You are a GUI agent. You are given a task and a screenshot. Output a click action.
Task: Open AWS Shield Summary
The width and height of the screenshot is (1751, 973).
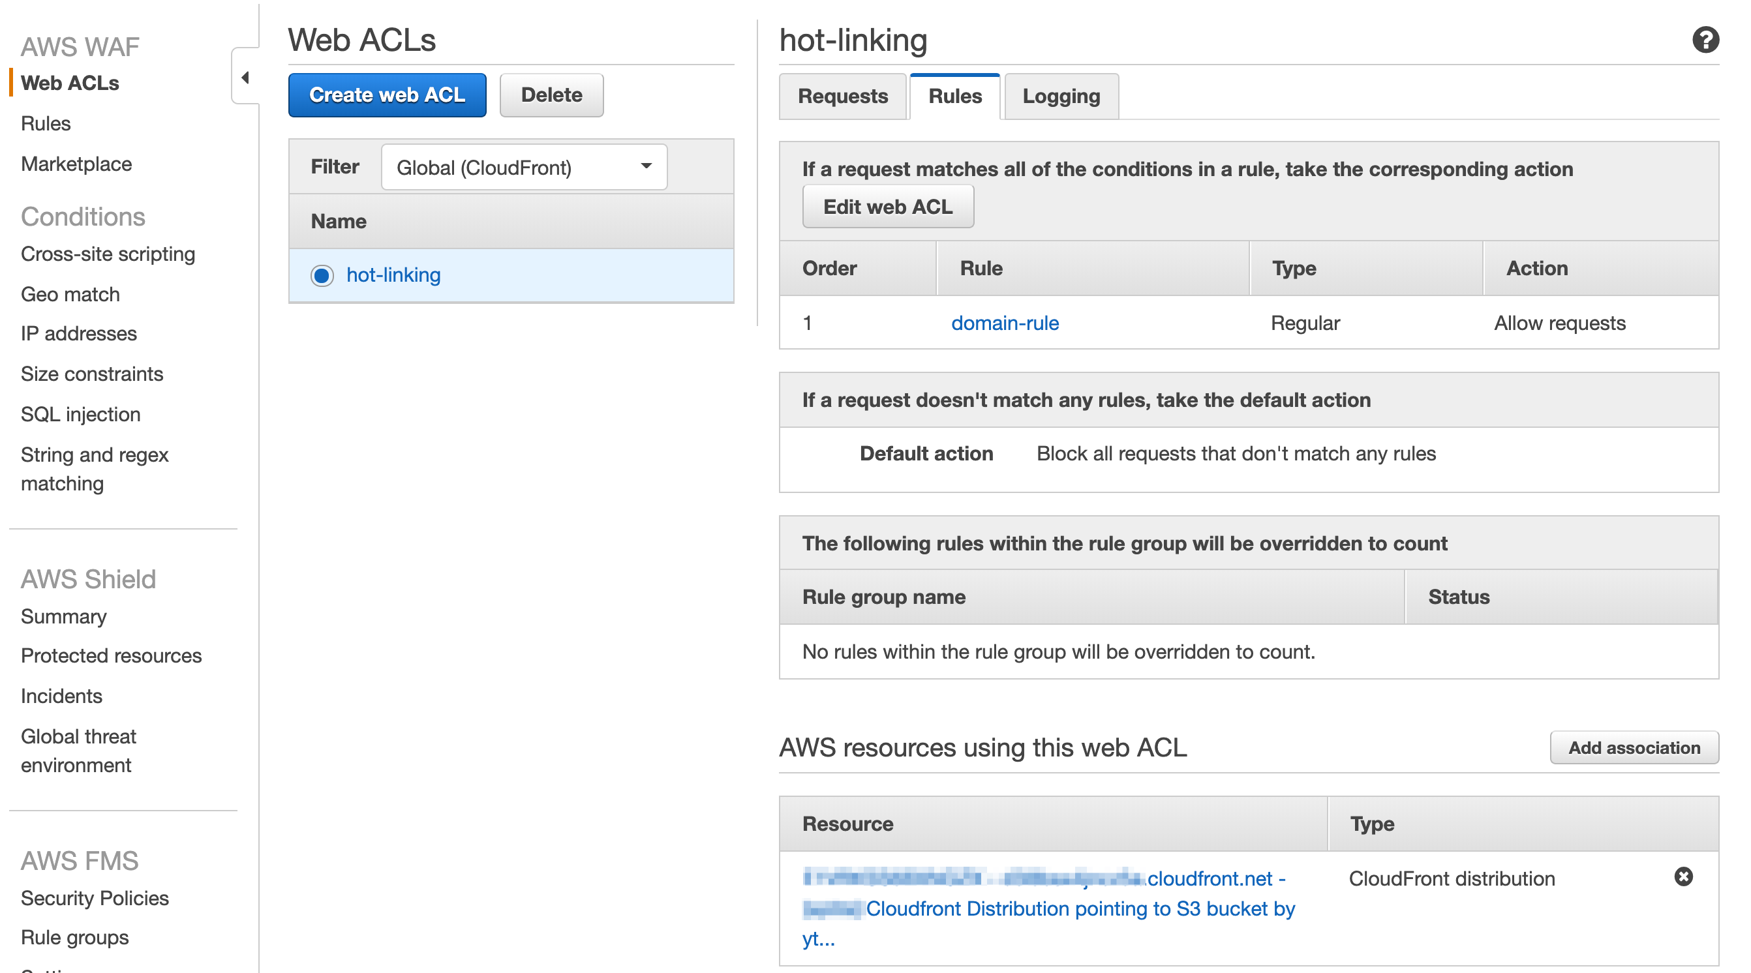[64, 616]
